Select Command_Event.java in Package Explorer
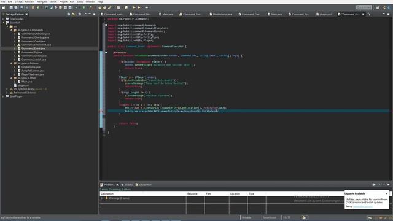 click(33, 48)
